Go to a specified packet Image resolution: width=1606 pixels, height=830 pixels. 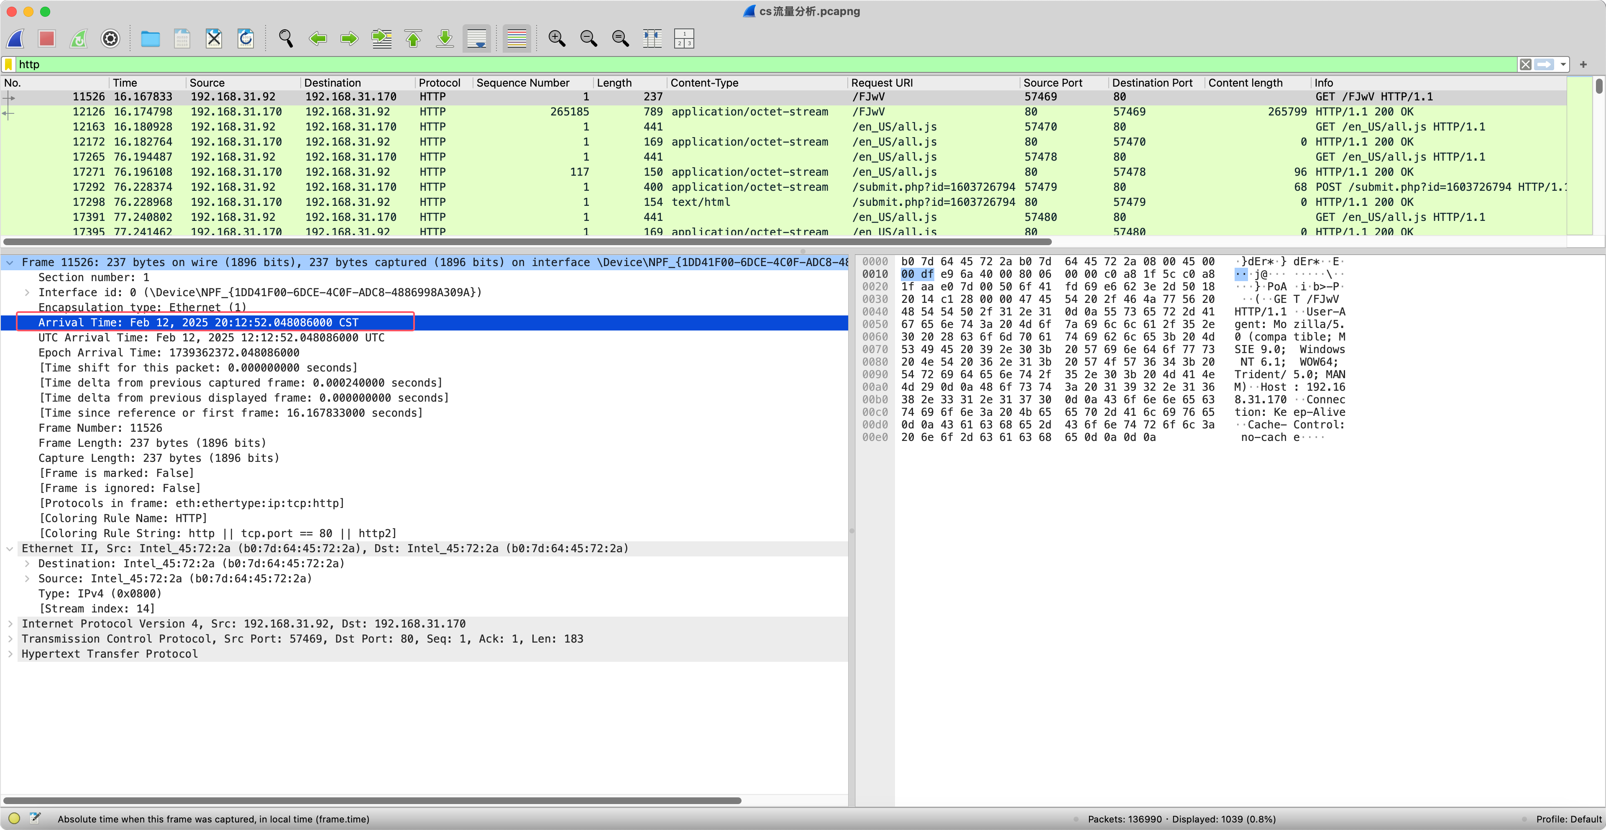pos(381,38)
